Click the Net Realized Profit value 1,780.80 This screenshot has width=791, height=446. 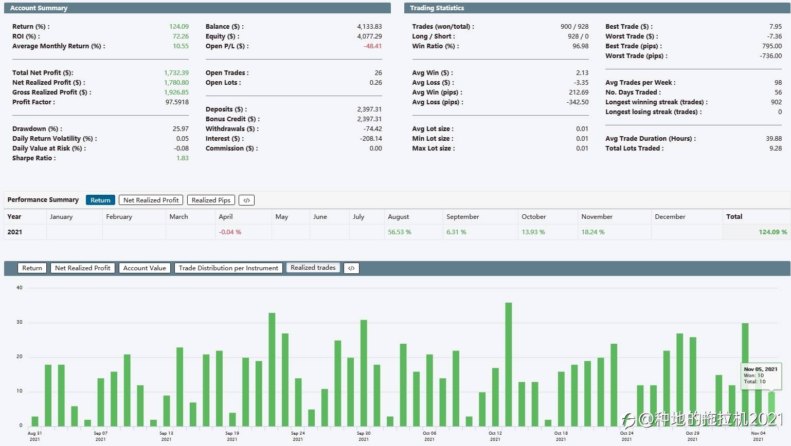176,83
